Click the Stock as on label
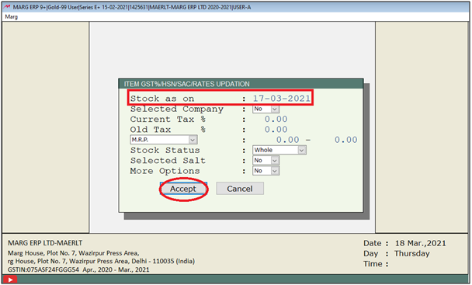The width and height of the screenshot is (472, 285). (162, 99)
